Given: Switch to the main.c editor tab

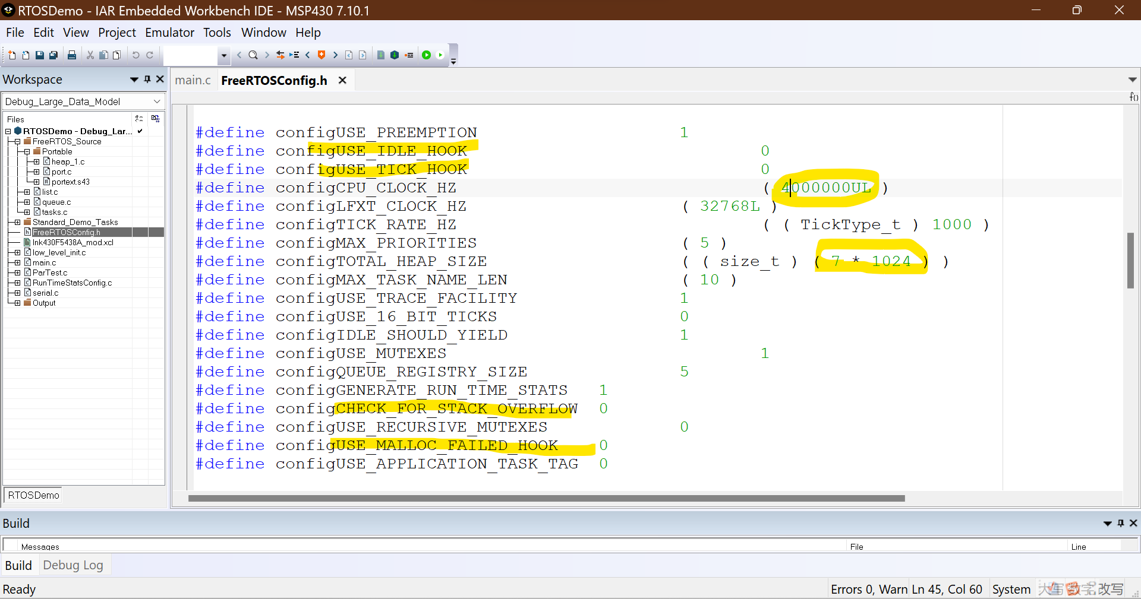Looking at the screenshot, I should click(x=193, y=80).
